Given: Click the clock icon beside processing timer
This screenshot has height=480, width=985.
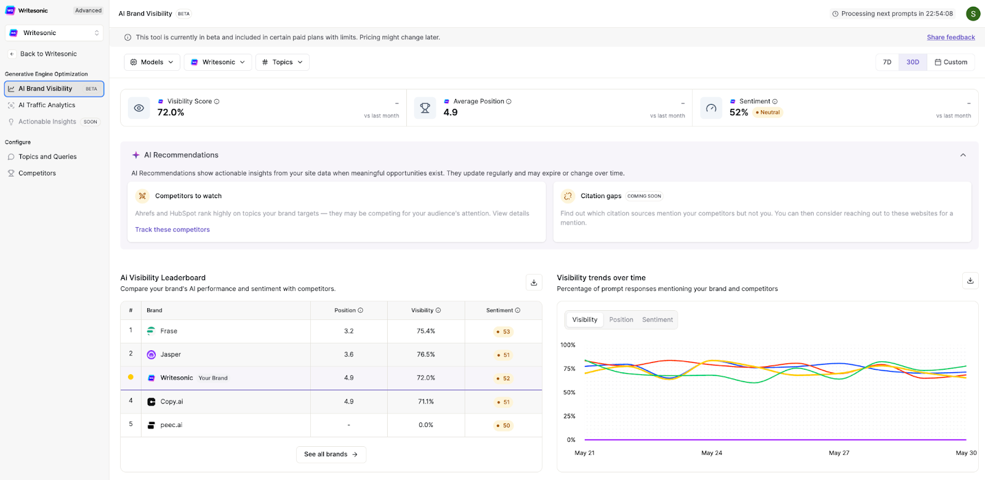Looking at the screenshot, I should [835, 14].
